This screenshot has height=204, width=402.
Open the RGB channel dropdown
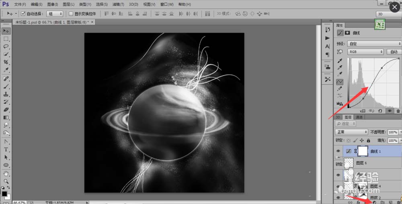click(x=365, y=52)
